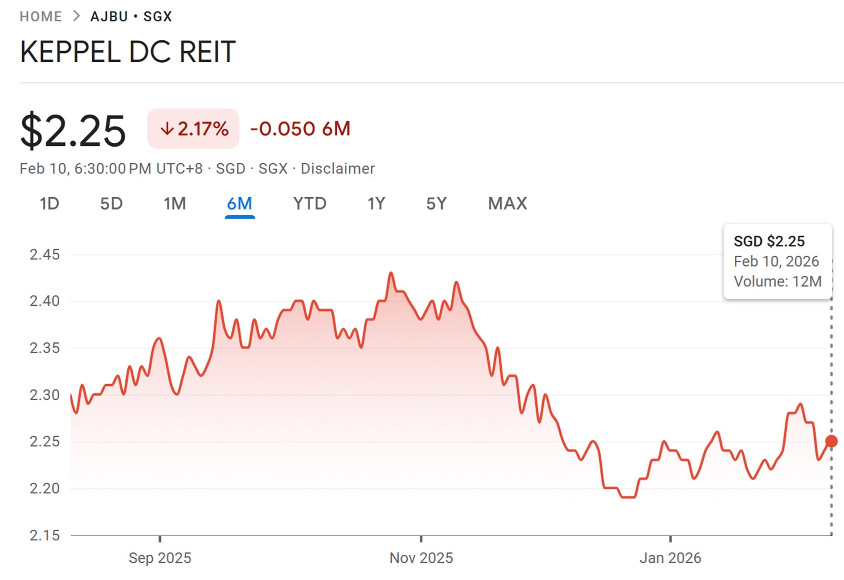The width and height of the screenshot is (844, 580).
Task: Click the KEPPEL DC REIT title
Action: [128, 52]
